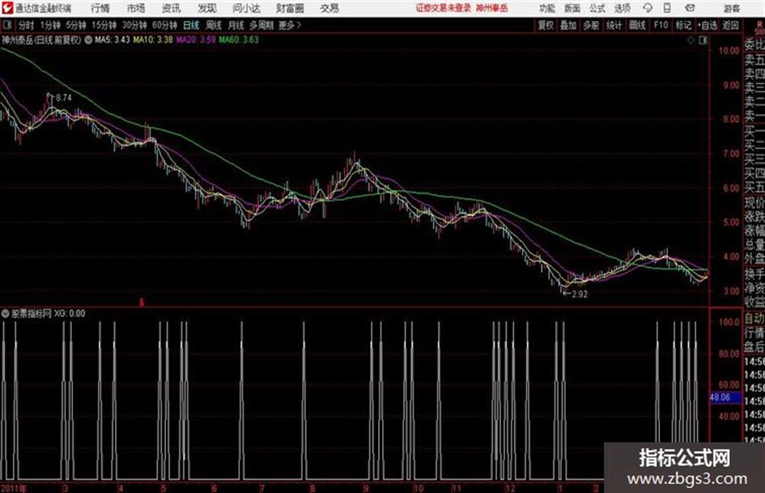Open the 行情 menu
This screenshot has width=765, height=493.
(x=100, y=8)
